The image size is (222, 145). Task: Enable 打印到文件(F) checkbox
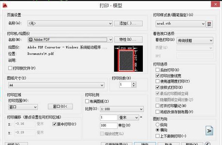pyautogui.click(x=10, y=68)
